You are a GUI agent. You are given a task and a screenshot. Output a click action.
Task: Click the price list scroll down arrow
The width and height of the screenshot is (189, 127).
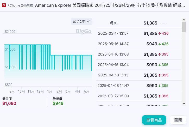point(184,104)
